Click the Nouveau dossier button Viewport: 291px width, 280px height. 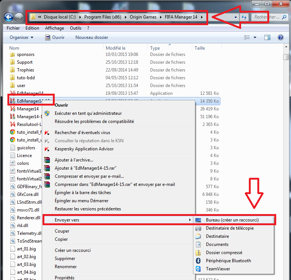(92, 37)
